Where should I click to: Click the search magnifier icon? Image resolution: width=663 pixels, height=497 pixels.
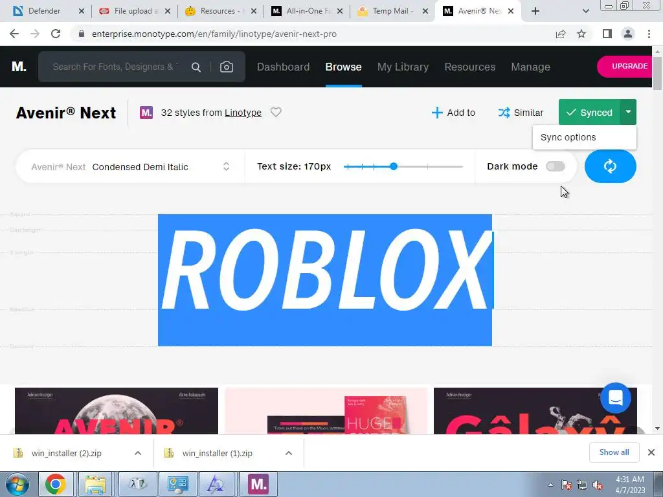(x=196, y=67)
